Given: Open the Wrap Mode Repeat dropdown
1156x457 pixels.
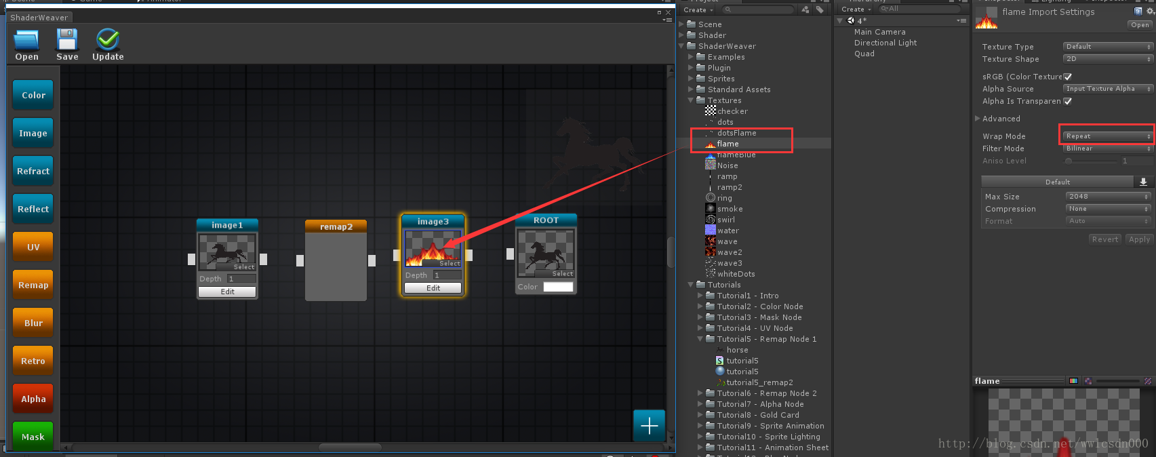Looking at the screenshot, I should click(1108, 136).
